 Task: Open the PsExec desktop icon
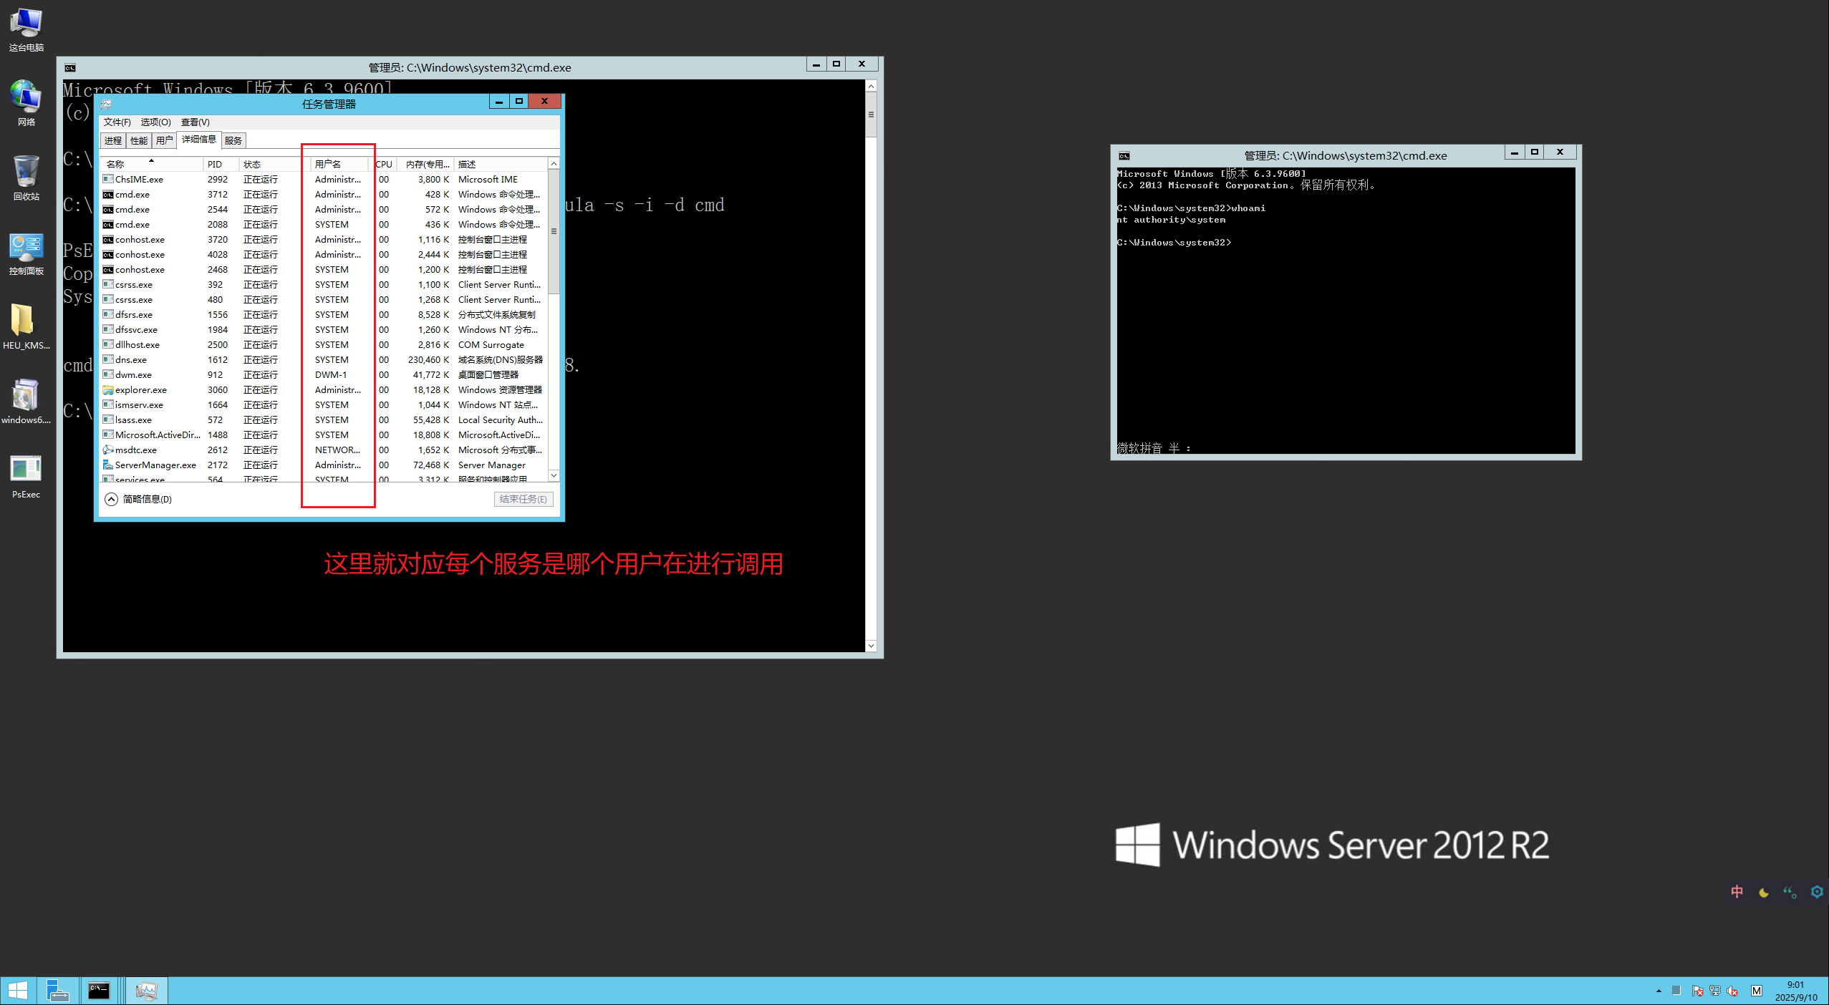point(26,470)
